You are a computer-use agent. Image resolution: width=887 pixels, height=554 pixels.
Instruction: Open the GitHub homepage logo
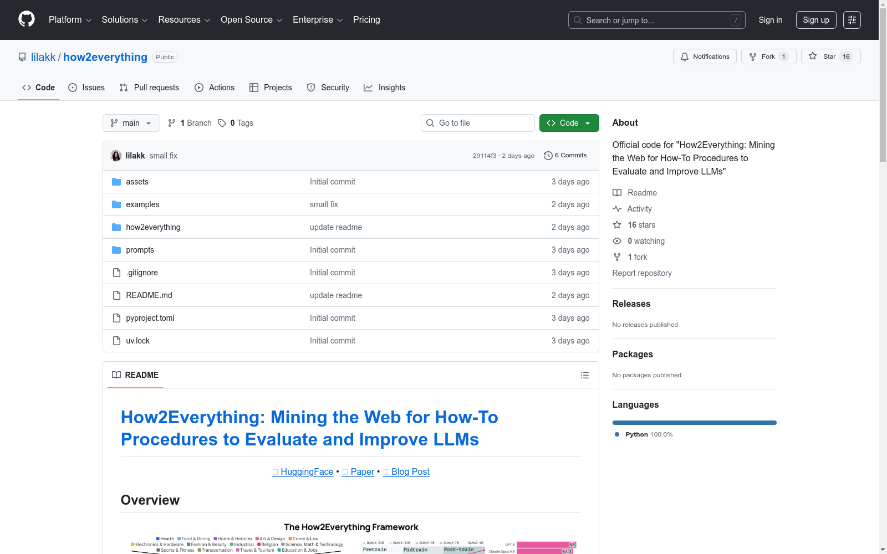click(27, 19)
